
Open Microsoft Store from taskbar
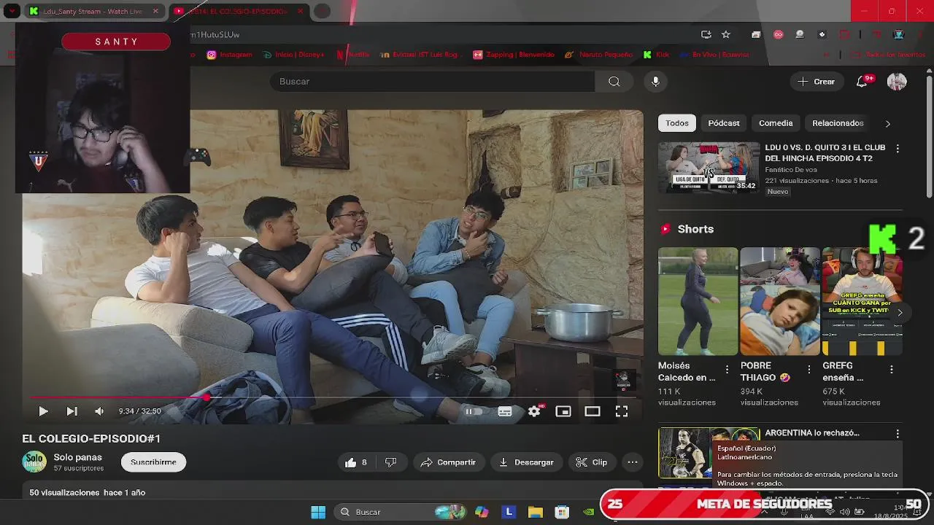coord(562,512)
